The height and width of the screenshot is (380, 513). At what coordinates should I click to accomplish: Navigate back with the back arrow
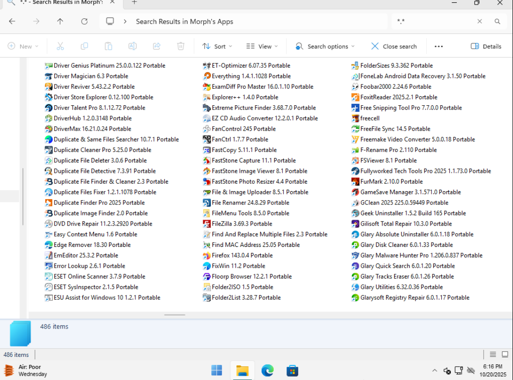[x=12, y=21]
